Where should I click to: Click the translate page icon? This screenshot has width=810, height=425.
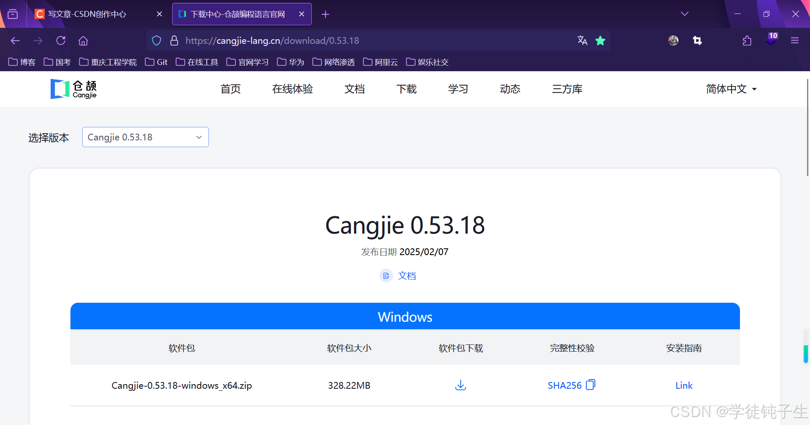(x=582, y=40)
